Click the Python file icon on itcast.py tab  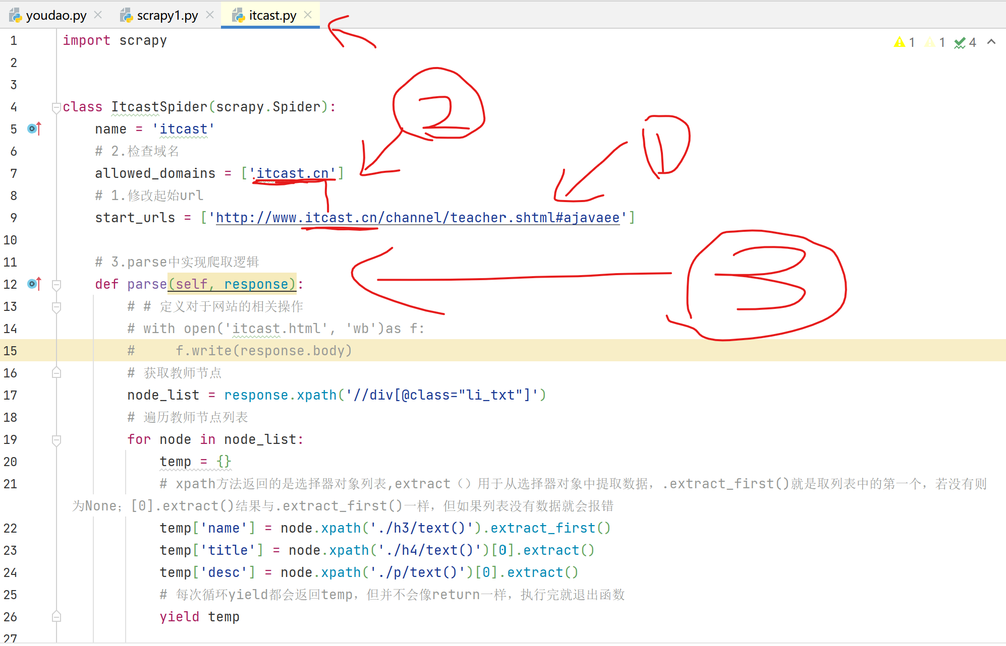coord(238,16)
